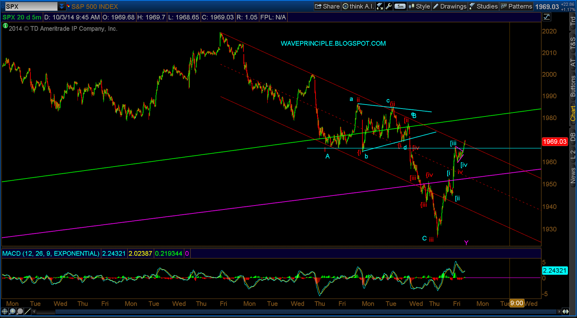
Task: Click the zoom in magnifier
Action: (12, 312)
